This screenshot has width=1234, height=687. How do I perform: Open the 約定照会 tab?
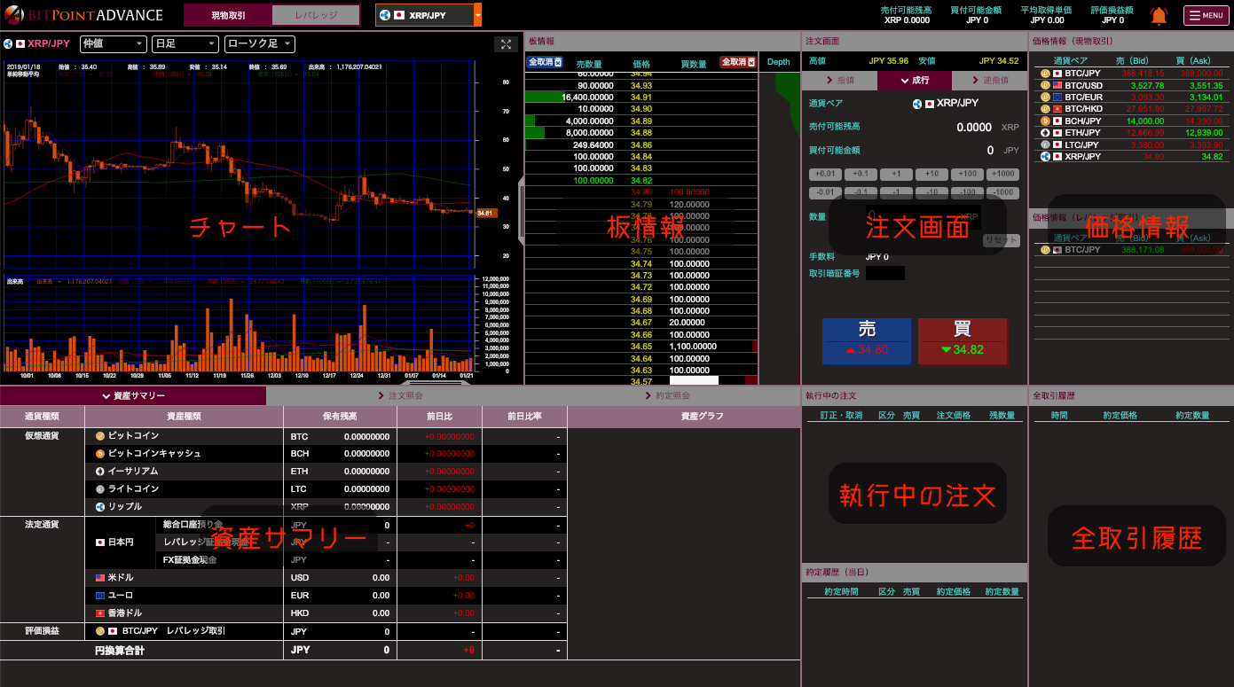666,395
